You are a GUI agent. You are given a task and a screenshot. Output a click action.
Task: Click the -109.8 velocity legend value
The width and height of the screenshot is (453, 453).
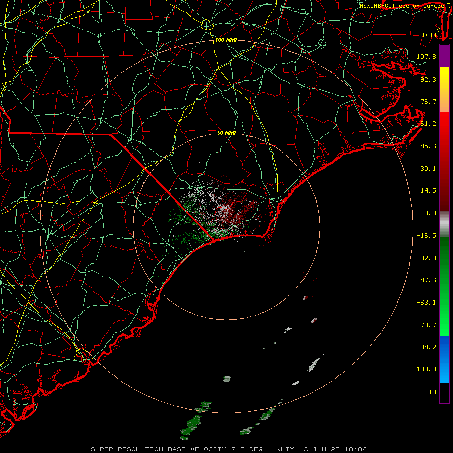pos(424,369)
